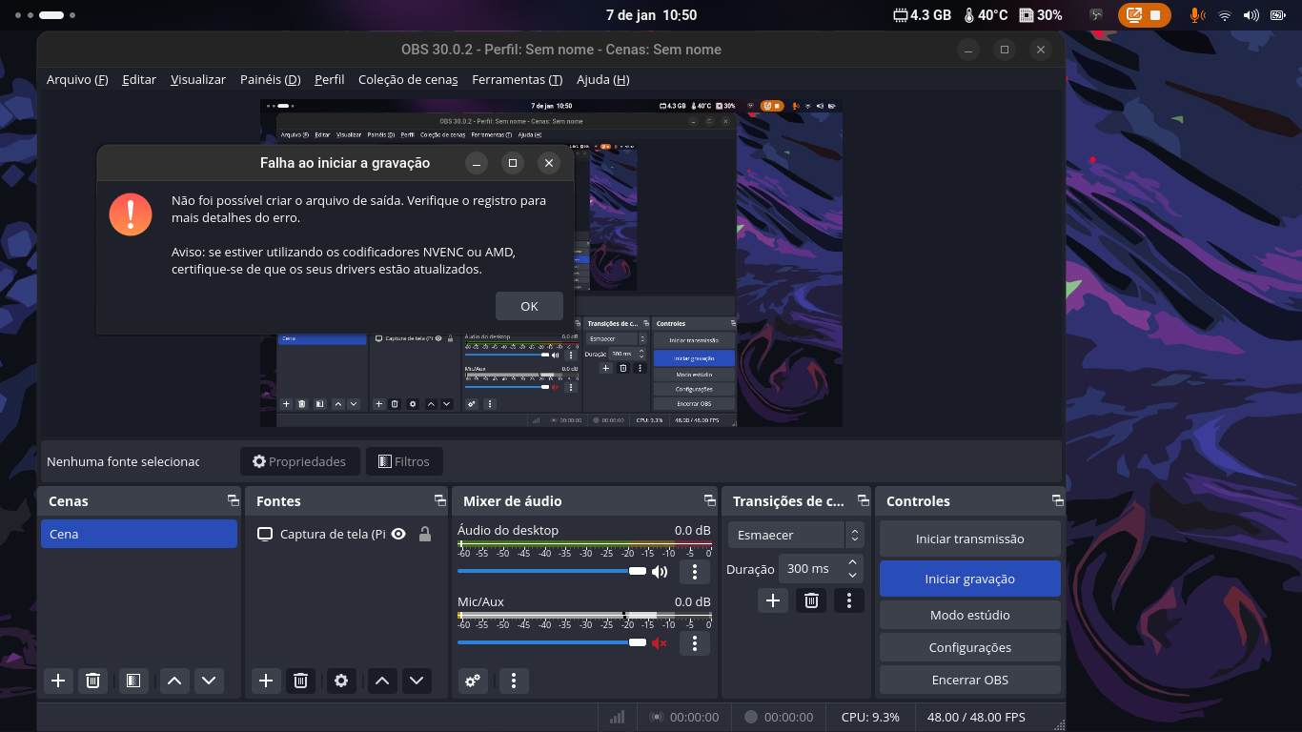Click Encerrar OBS button
Image resolution: width=1302 pixels, height=732 pixels.
pos(969,680)
